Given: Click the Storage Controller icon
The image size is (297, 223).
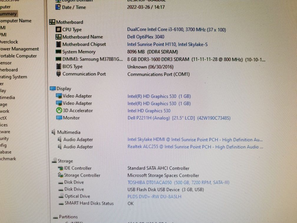Looking at the screenshot, I should click(61, 175).
